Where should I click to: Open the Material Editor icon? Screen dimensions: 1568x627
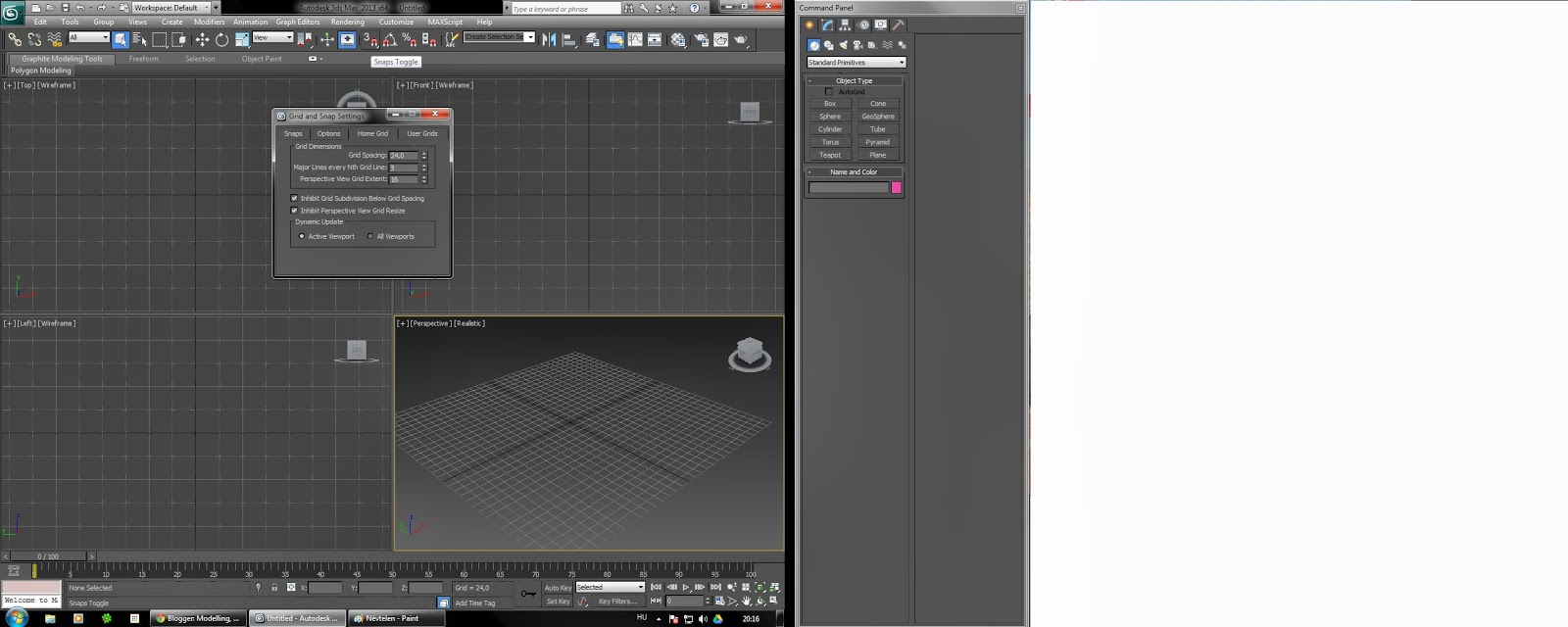(678, 39)
